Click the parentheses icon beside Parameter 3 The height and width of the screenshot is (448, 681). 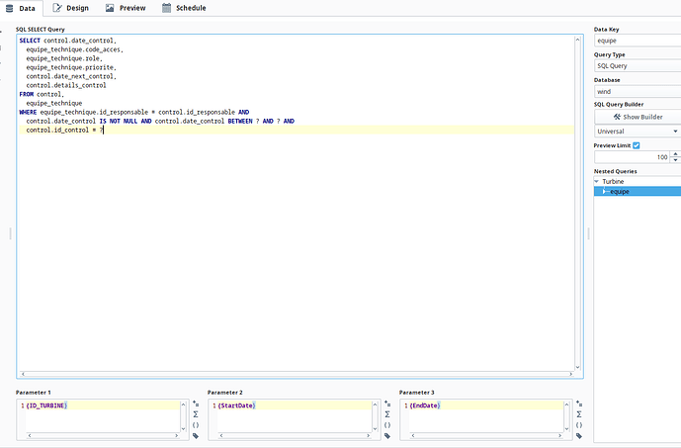click(579, 425)
